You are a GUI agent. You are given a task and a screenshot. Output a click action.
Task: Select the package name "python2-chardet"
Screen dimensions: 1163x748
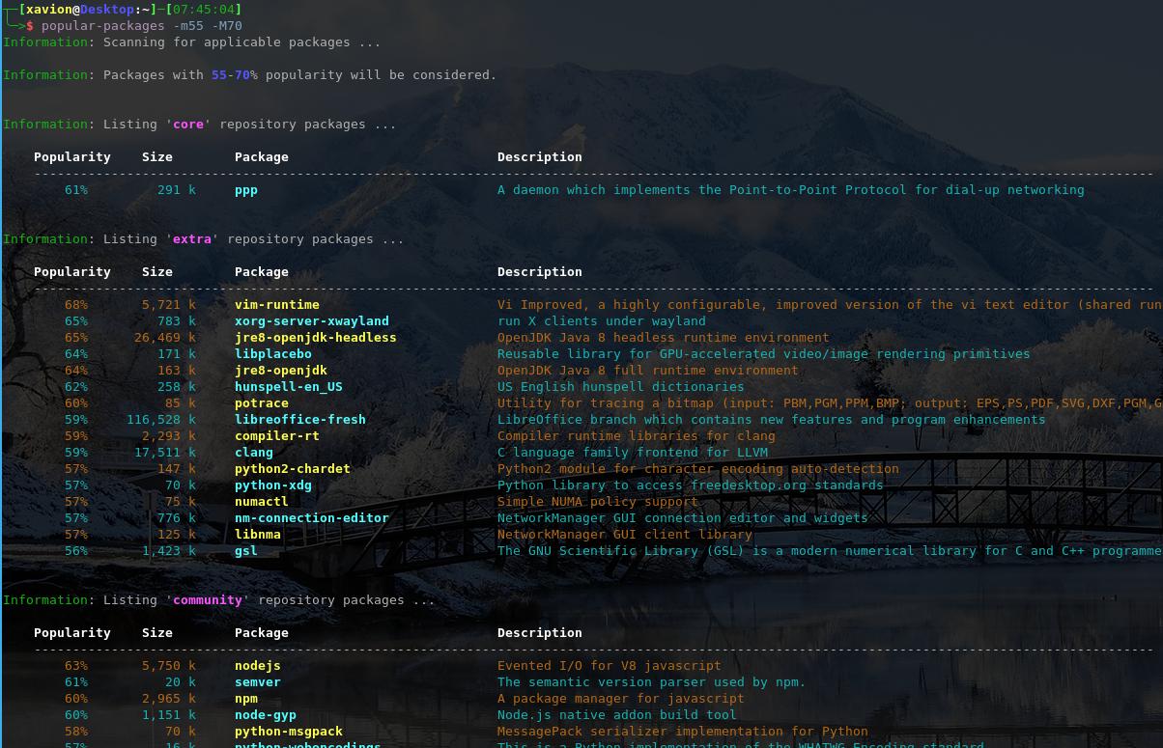click(293, 469)
